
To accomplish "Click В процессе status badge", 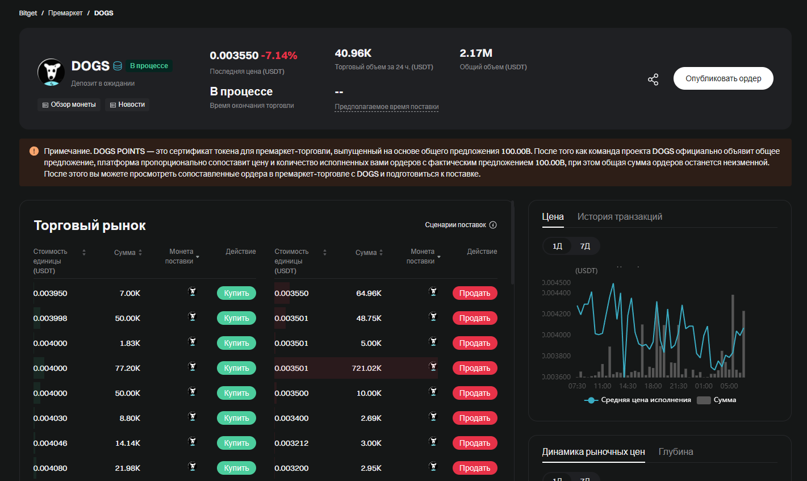I will click(x=149, y=66).
